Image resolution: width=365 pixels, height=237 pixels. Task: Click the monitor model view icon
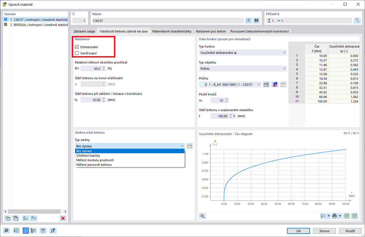(43, 231)
